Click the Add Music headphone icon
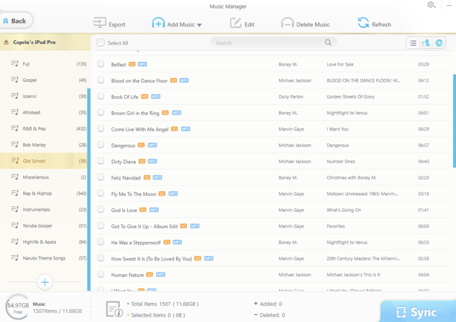Screen dimensions: 456x322 point(158,23)
